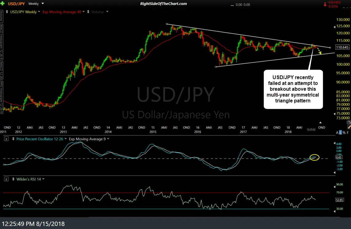Click the reorder arrows beside USD/JPY Weekly
The height and width of the screenshot is (229, 351).
(7, 12)
